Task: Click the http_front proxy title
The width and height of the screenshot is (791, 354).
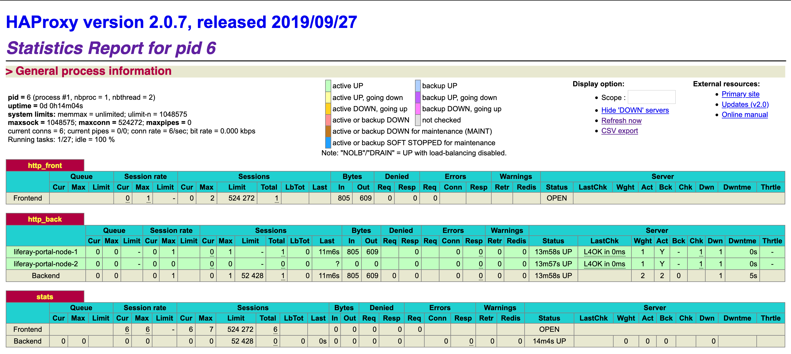Action: click(x=45, y=166)
